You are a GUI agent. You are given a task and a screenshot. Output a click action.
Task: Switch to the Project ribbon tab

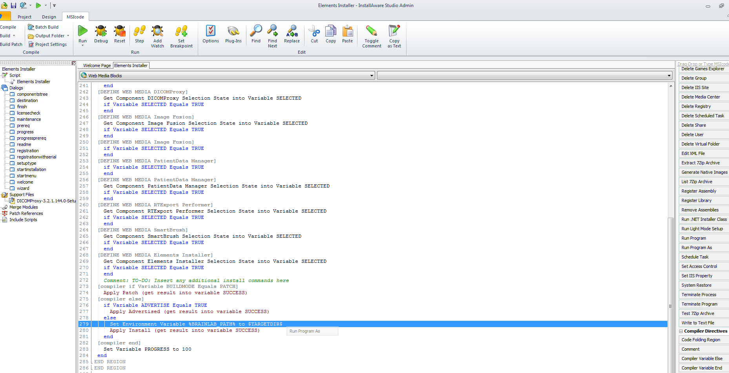tap(24, 17)
